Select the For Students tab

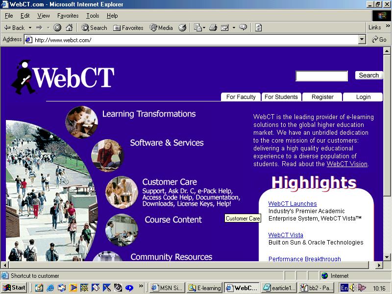(x=281, y=97)
